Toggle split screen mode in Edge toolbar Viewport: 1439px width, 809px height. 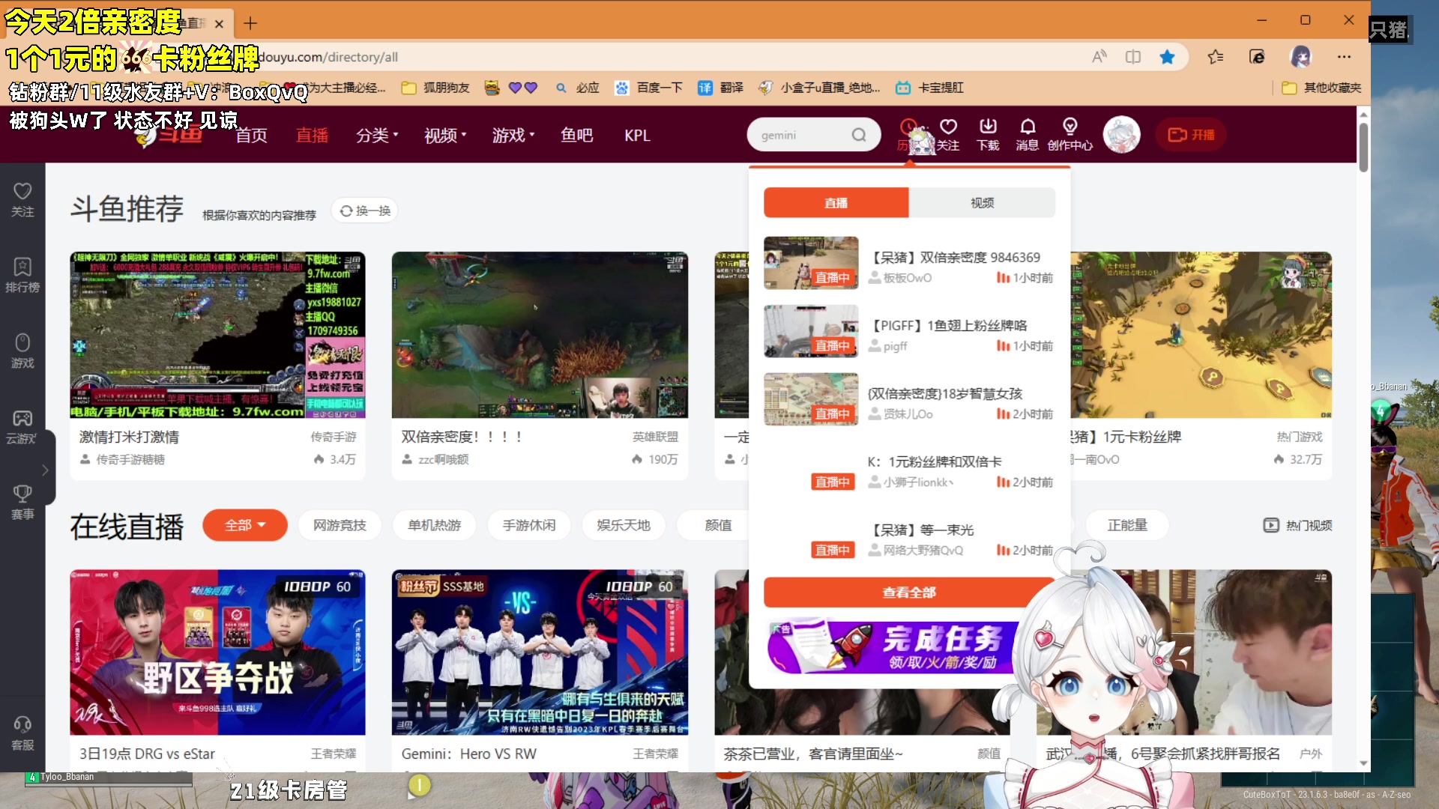click(1133, 56)
